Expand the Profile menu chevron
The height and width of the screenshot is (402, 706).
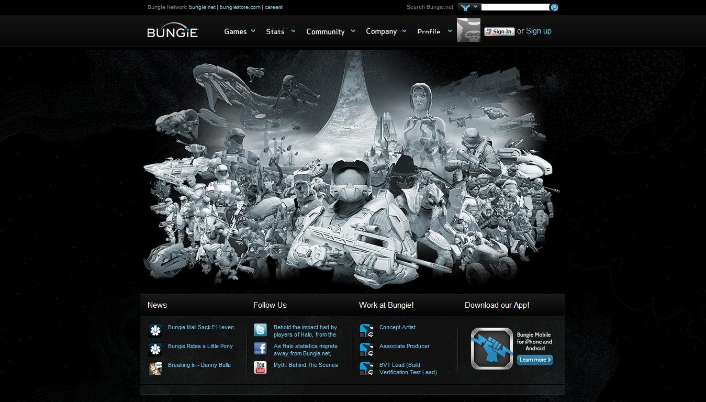point(449,31)
